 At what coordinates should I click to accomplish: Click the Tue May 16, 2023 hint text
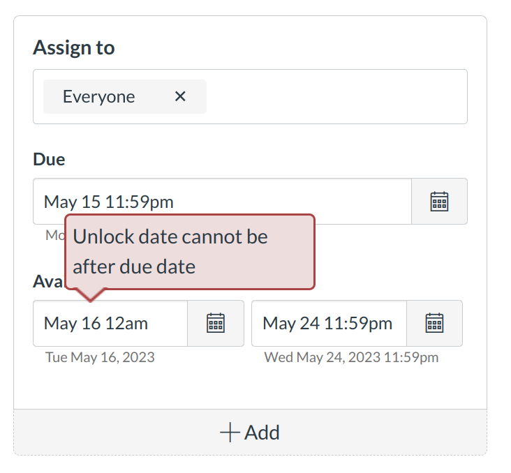pos(100,357)
